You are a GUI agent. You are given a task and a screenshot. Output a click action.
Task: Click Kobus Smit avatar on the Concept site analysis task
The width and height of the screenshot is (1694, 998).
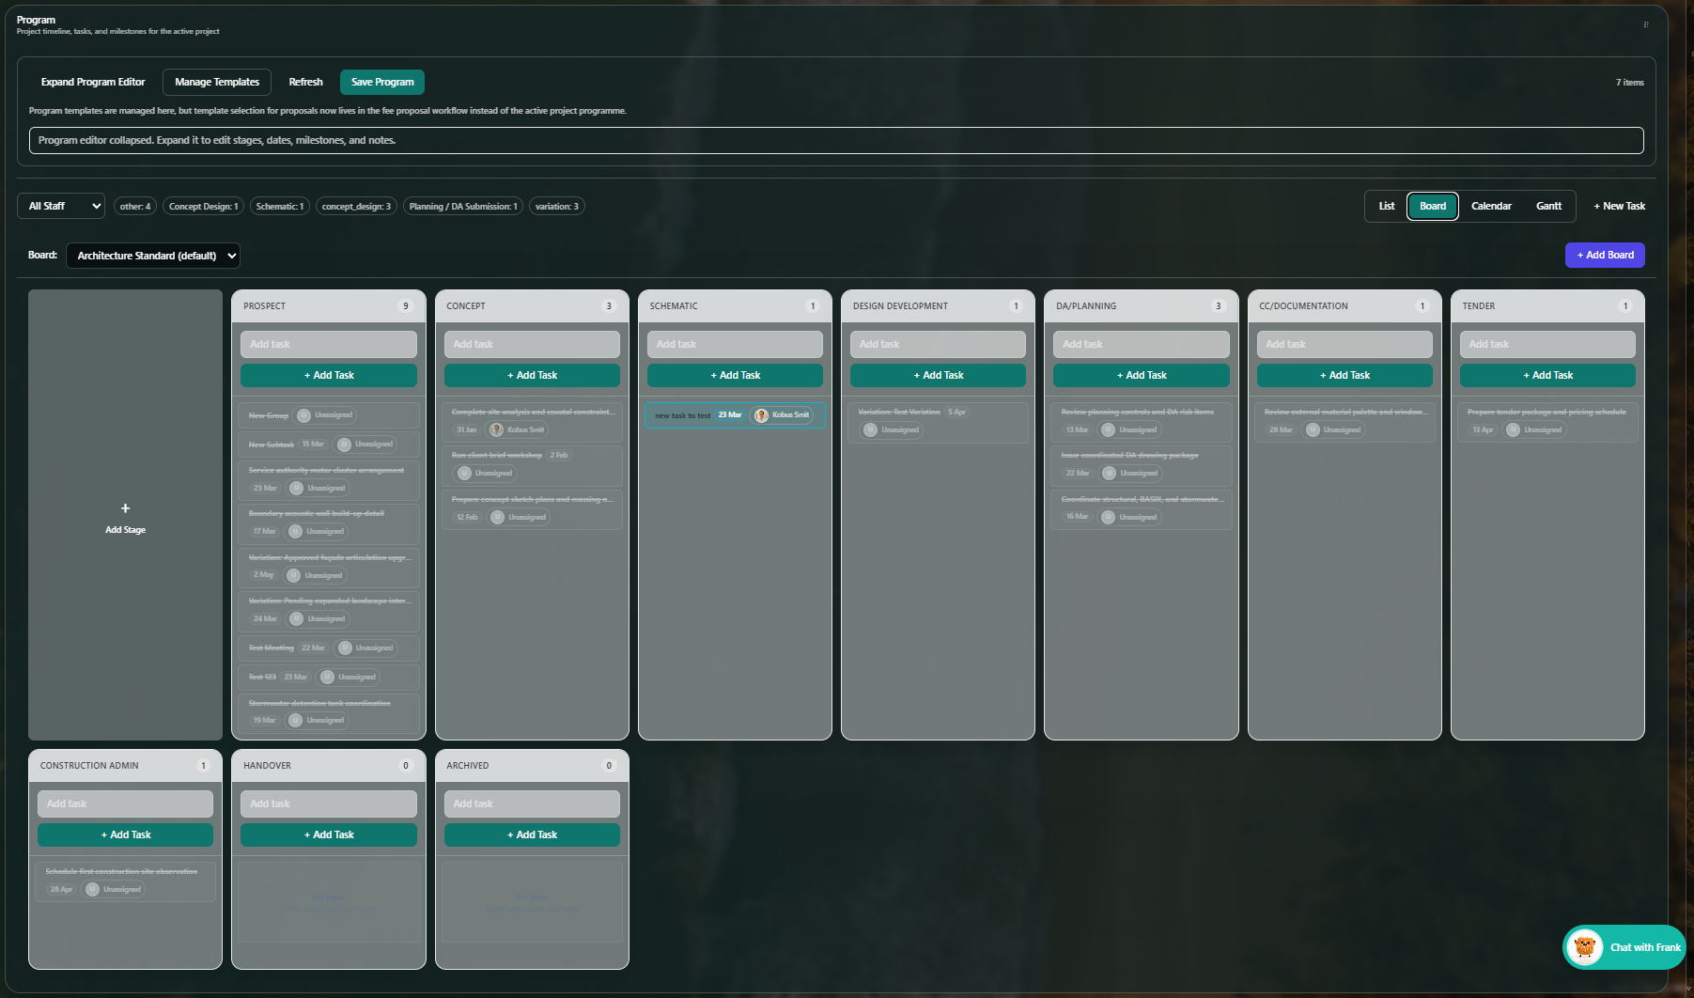coord(497,429)
